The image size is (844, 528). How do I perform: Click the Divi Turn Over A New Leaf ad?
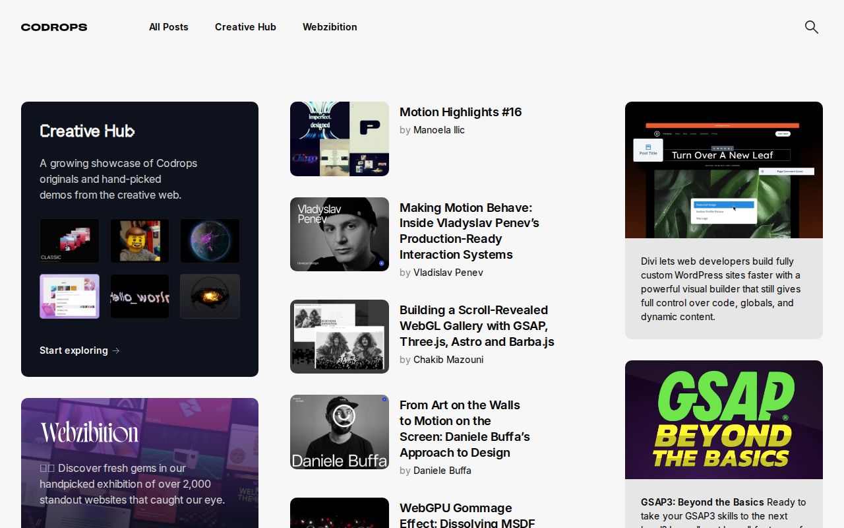tap(723, 170)
